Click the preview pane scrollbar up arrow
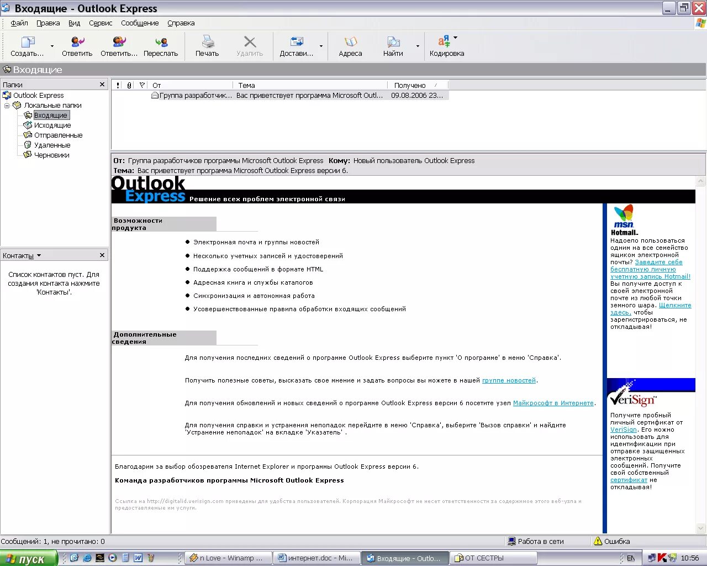 (701, 181)
